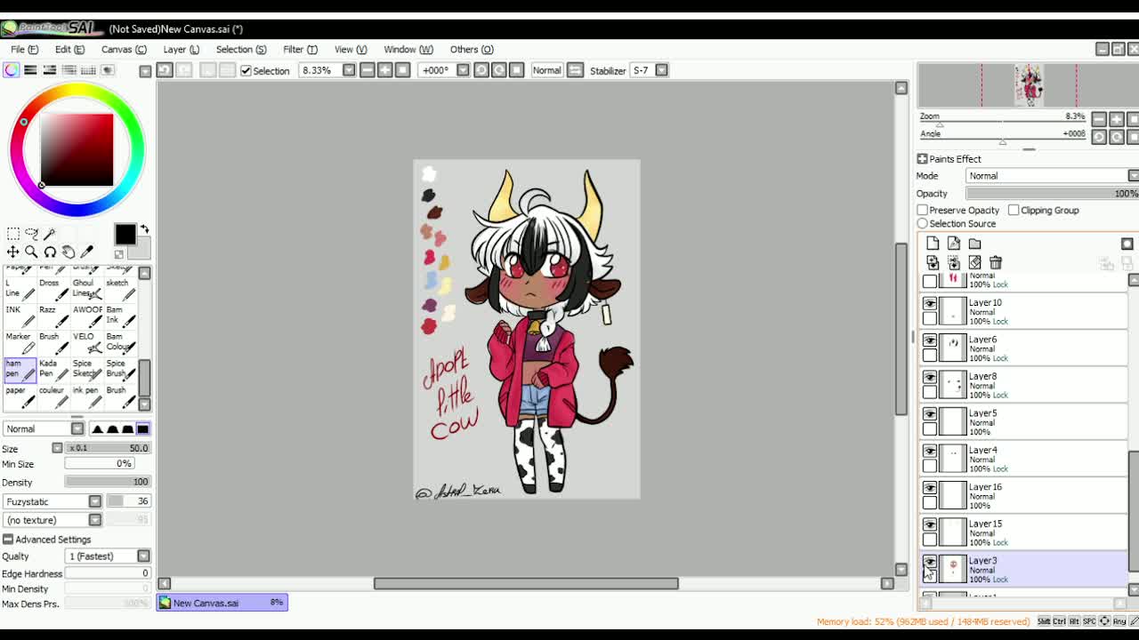This screenshot has width=1139, height=640.
Task: Transfer down layer icon
Action: click(x=932, y=263)
